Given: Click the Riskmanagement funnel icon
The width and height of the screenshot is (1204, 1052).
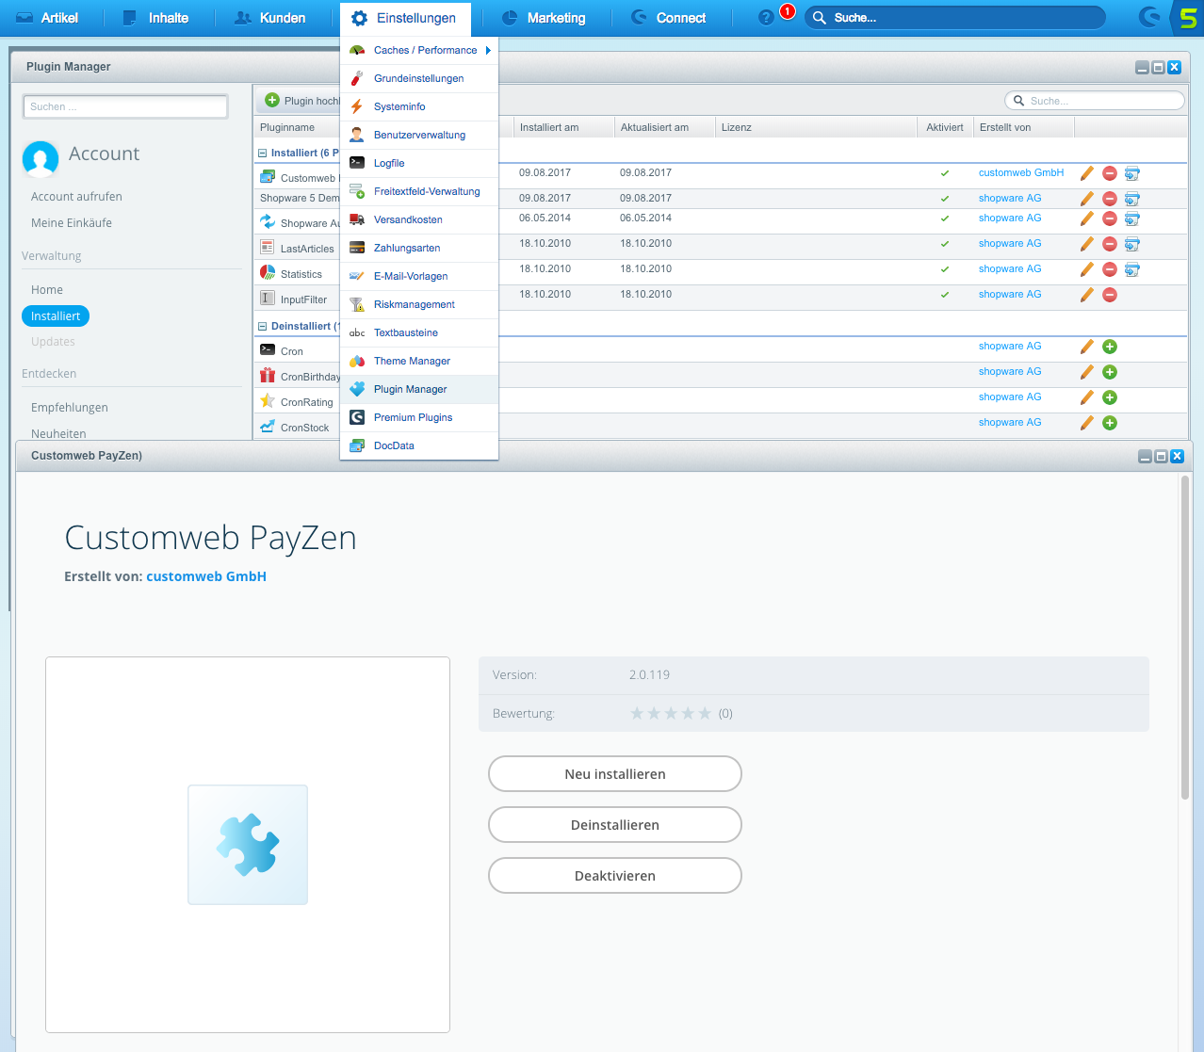Looking at the screenshot, I should [x=357, y=304].
